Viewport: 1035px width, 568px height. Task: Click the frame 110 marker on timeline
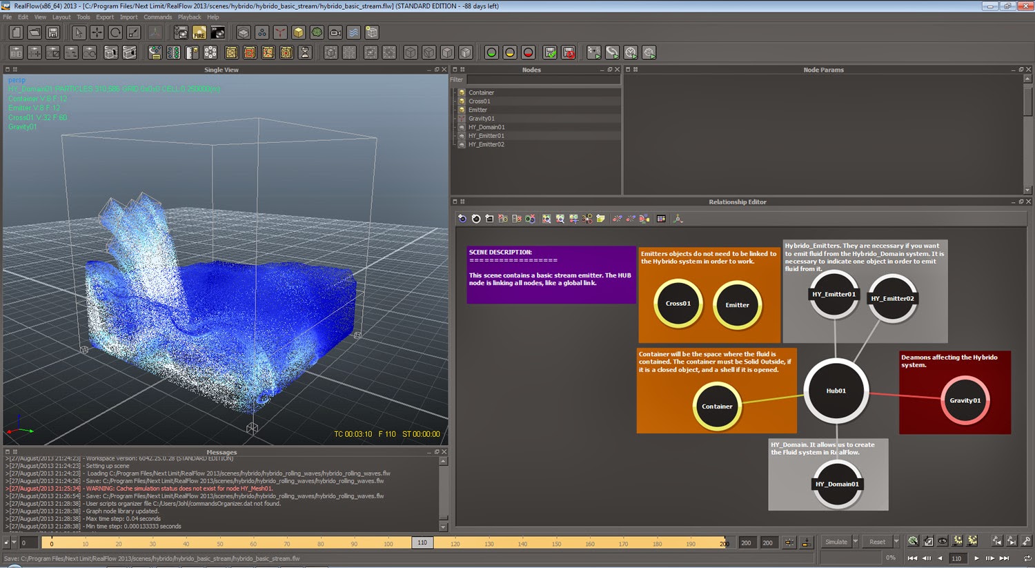(x=422, y=542)
